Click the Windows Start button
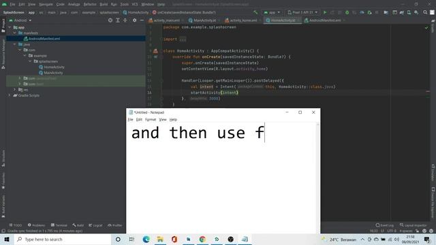 click(7, 239)
